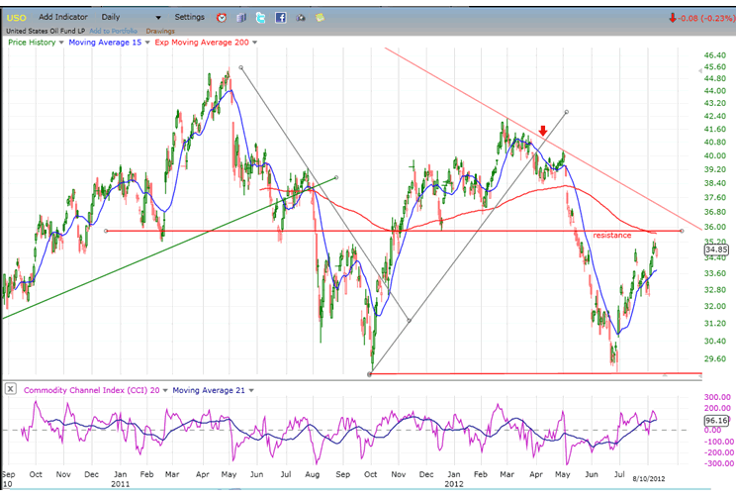Expand the Moving Average 15 dropdown
Viewport: 736px width, 499px height.
coord(147,43)
